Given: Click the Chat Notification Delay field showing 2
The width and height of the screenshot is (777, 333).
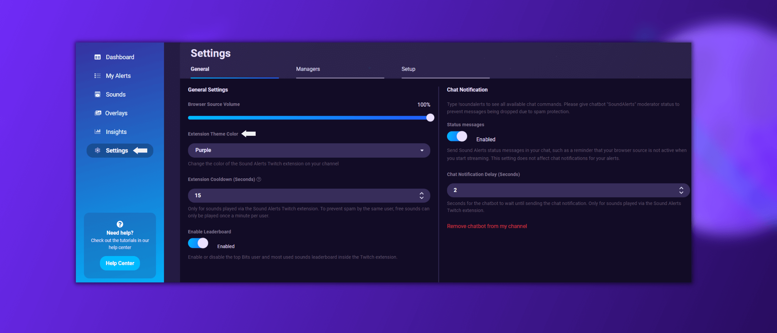Looking at the screenshot, I should (x=568, y=190).
